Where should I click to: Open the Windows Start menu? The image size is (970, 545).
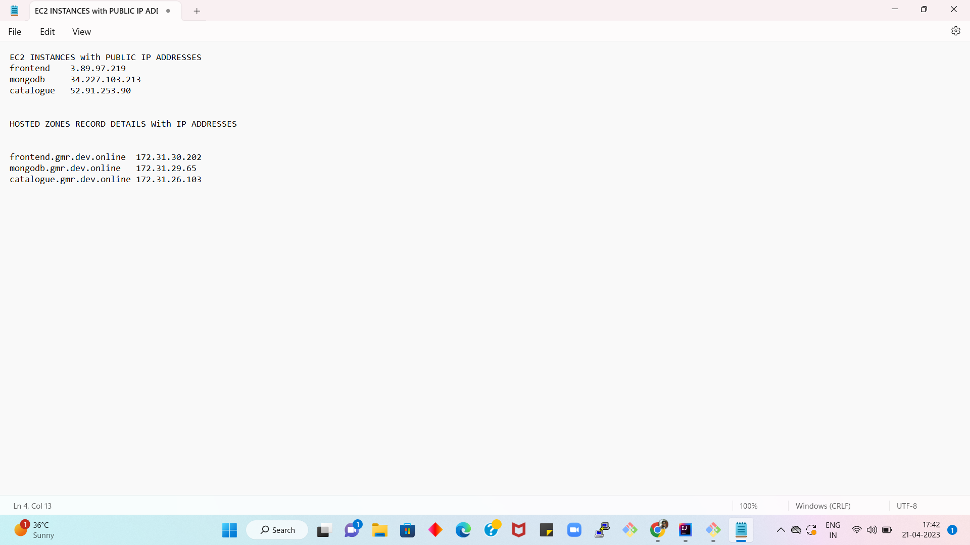[229, 530]
